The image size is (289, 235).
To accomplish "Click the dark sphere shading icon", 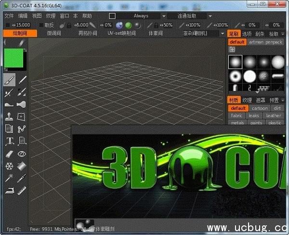I will point(137,25).
